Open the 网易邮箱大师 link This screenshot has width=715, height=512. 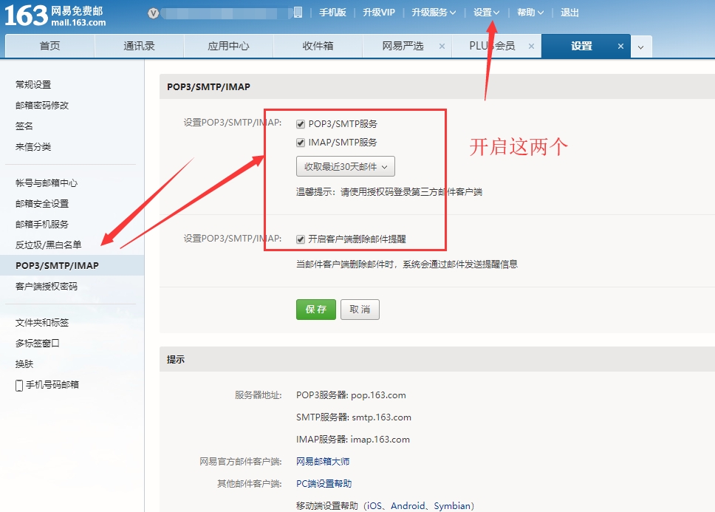(x=323, y=462)
